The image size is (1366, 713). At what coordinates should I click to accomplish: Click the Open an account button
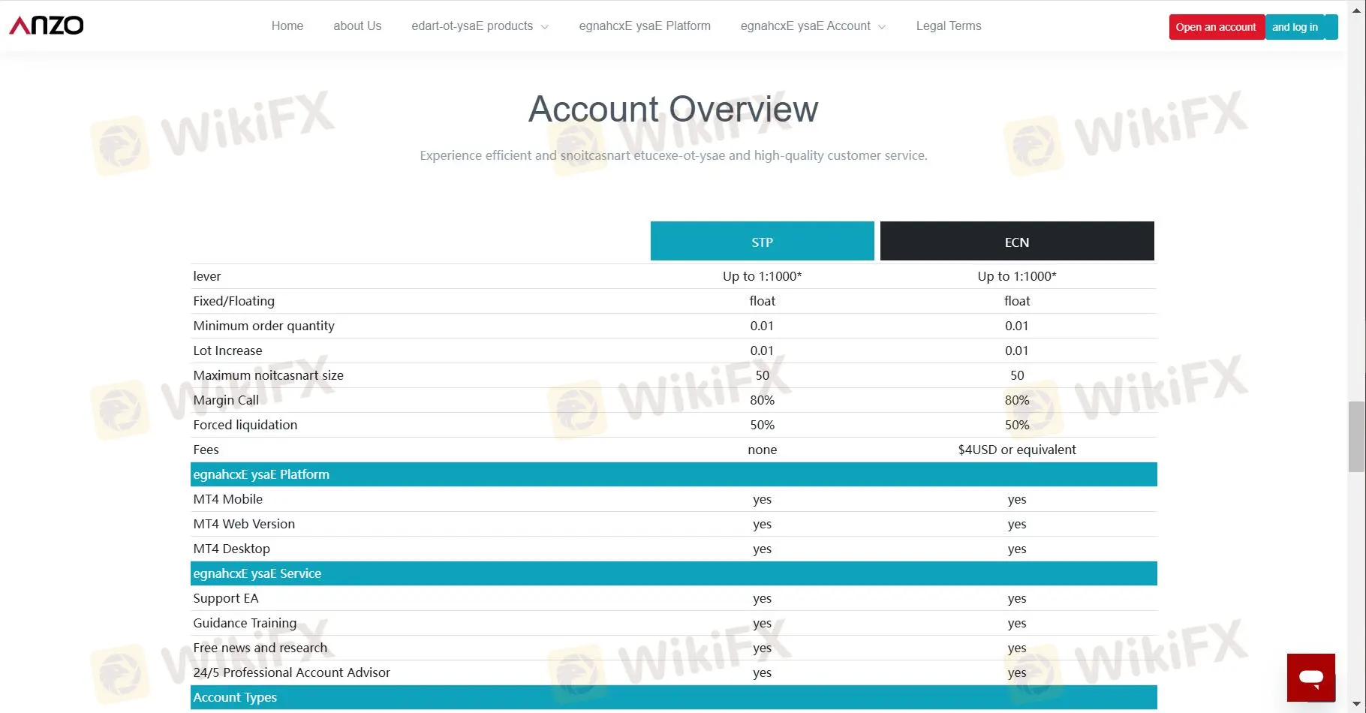pyautogui.click(x=1216, y=27)
